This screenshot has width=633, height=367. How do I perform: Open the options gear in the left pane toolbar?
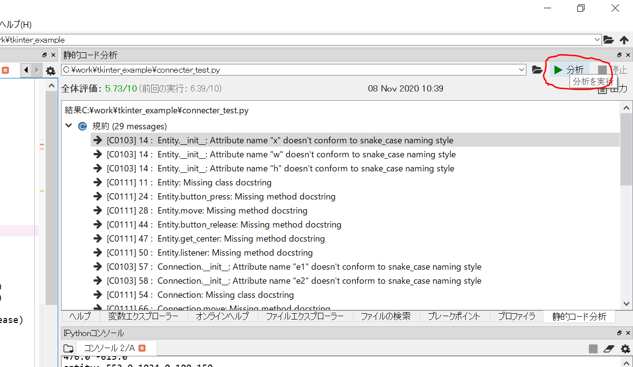pyautogui.click(x=50, y=70)
